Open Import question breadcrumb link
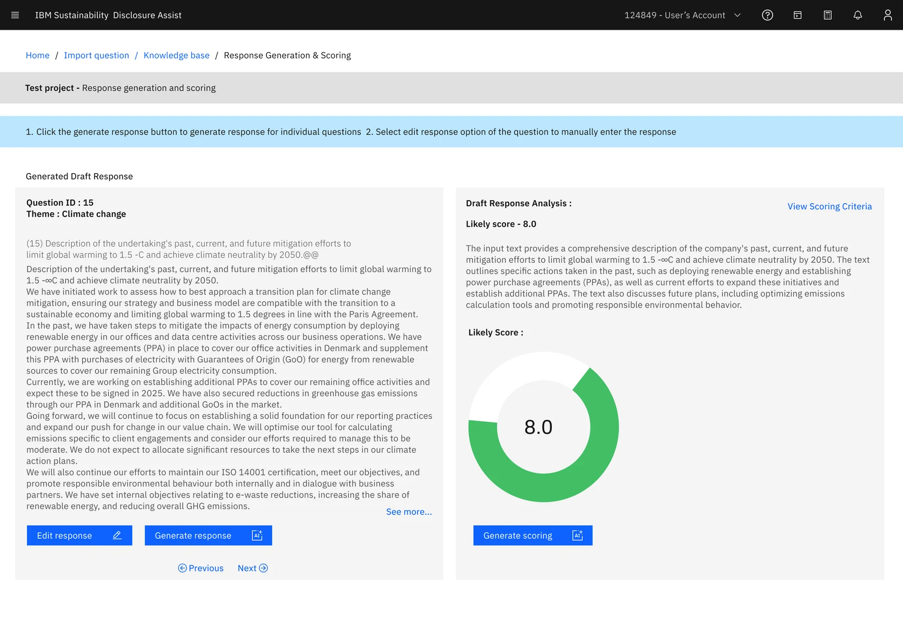This screenshot has width=903, height=642. (x=96, y=55)
